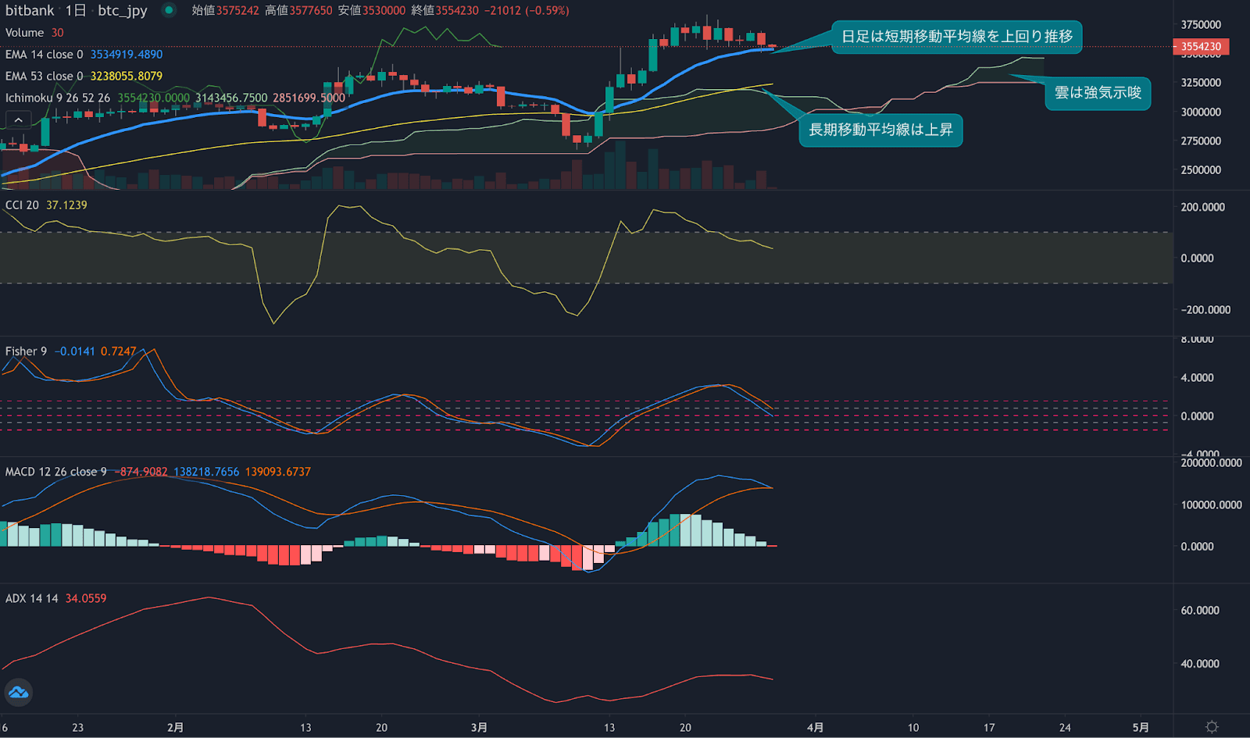Click the red current price label 3554230
The width and height of the screenshot is (1250, 738).
pyautogui.click(x=1201, y=47)
